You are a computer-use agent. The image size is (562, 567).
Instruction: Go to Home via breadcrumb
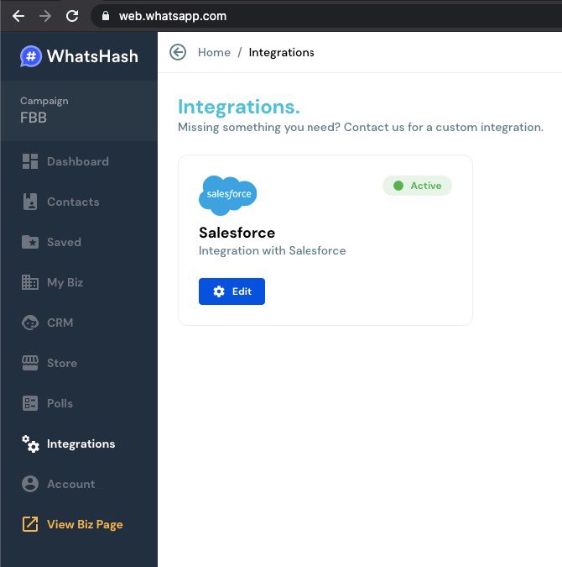[214, 52]
